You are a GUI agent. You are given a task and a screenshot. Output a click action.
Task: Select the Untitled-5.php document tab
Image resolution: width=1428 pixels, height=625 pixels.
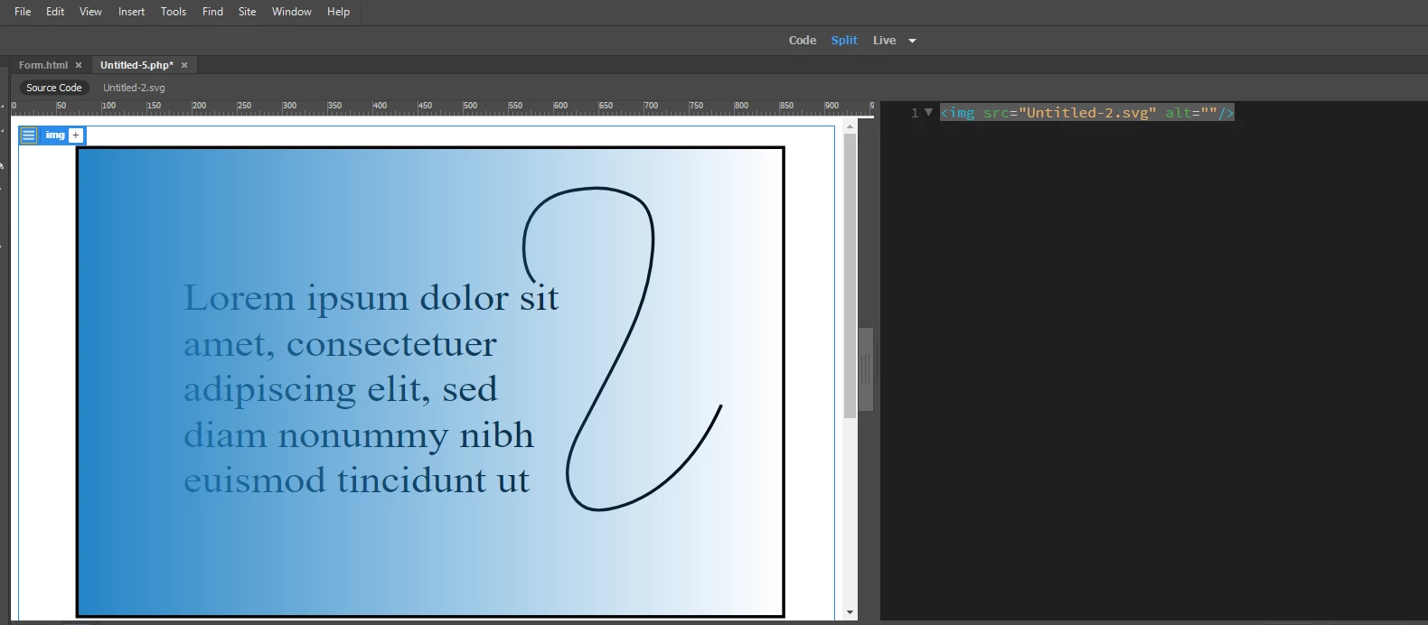point(136,65)
